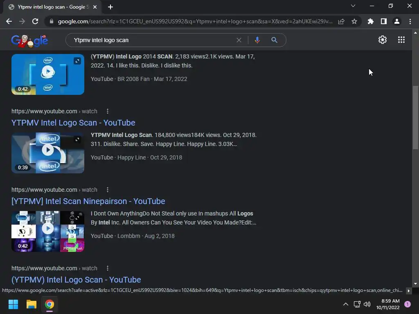419x314 pixels.
Task: Open File Explorer from taskbar
Action: tap(31, 304)
